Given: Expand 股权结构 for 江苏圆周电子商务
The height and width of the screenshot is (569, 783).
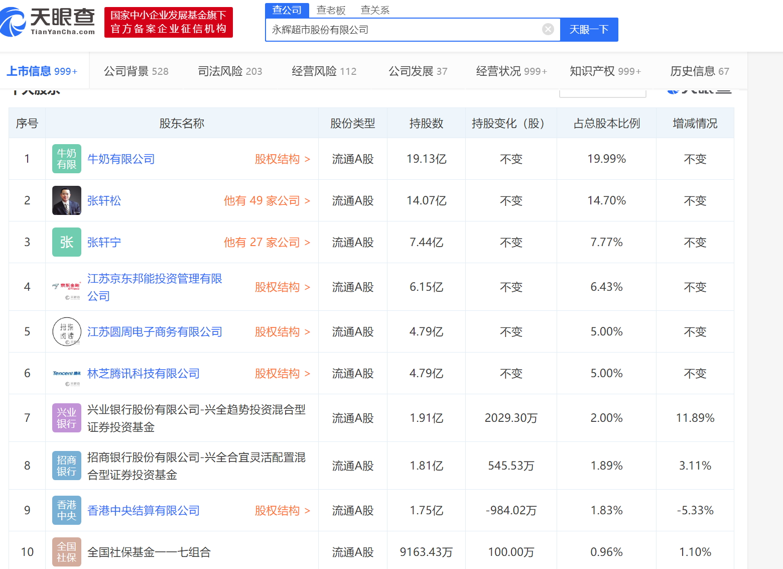Looking at the screenshot, I should 283,332.
